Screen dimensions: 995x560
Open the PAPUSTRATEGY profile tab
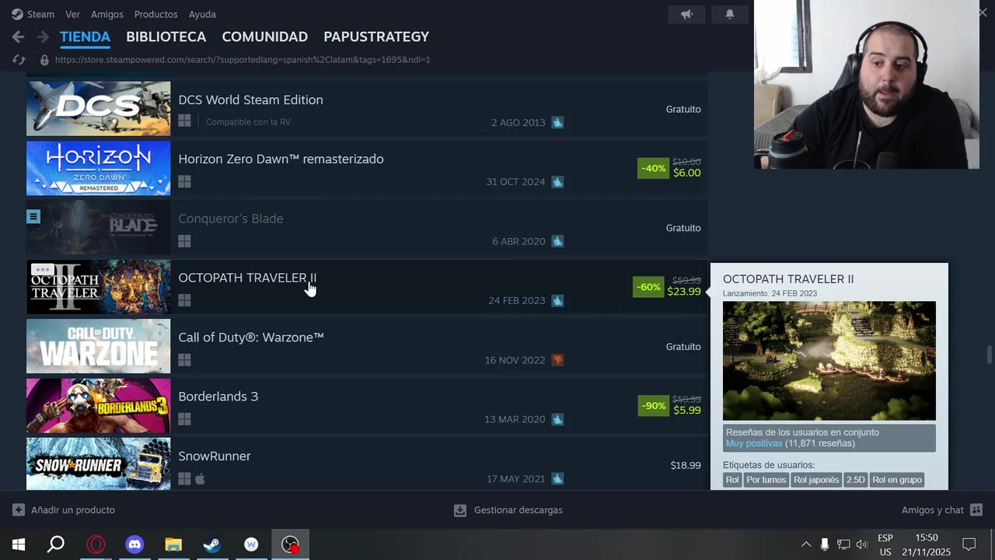pyautogui.click(x=376, y=37)
